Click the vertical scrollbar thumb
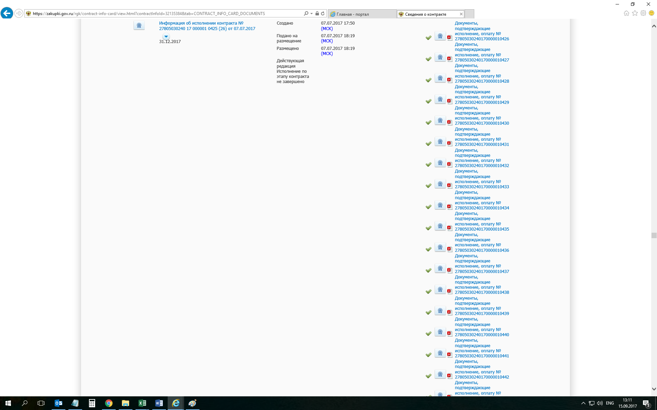This screenshot has width=657, height=410. click(654, 235)
